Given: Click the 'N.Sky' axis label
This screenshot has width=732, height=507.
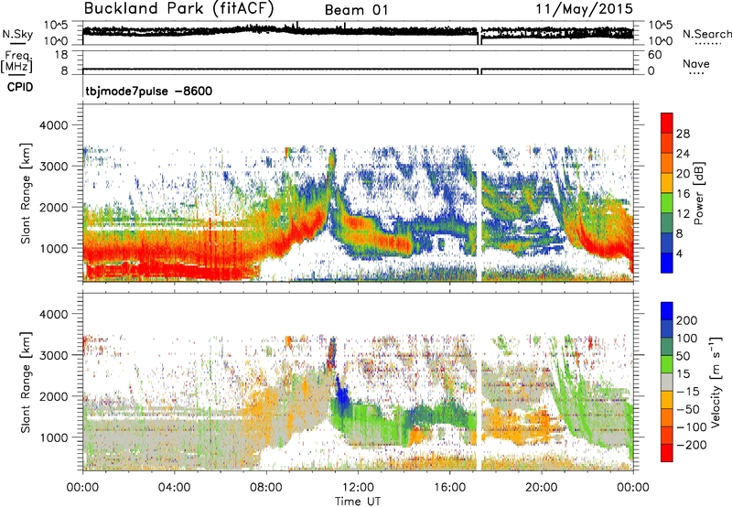Looking at the screenshot, I should (x=17, y=34).
